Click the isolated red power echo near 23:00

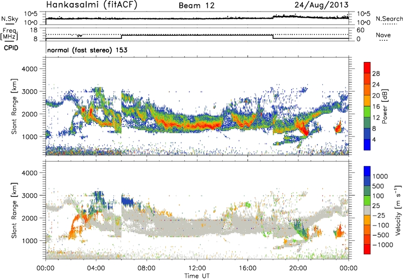tap(338, 127)
